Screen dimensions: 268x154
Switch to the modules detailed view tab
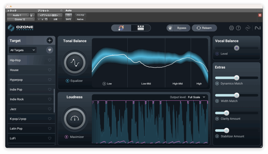[x=141, y=28]
